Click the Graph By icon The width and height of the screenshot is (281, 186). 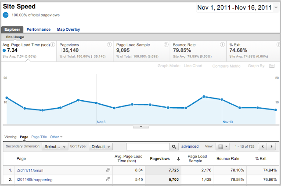click(272, 66)
